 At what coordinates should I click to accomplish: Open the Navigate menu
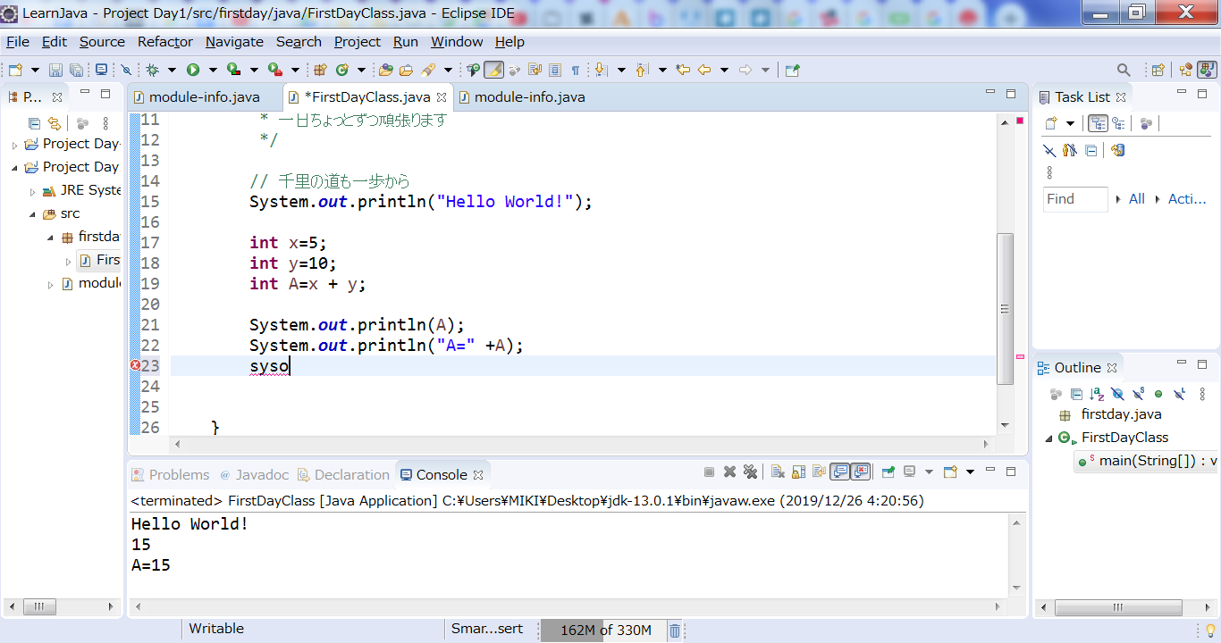234,42
